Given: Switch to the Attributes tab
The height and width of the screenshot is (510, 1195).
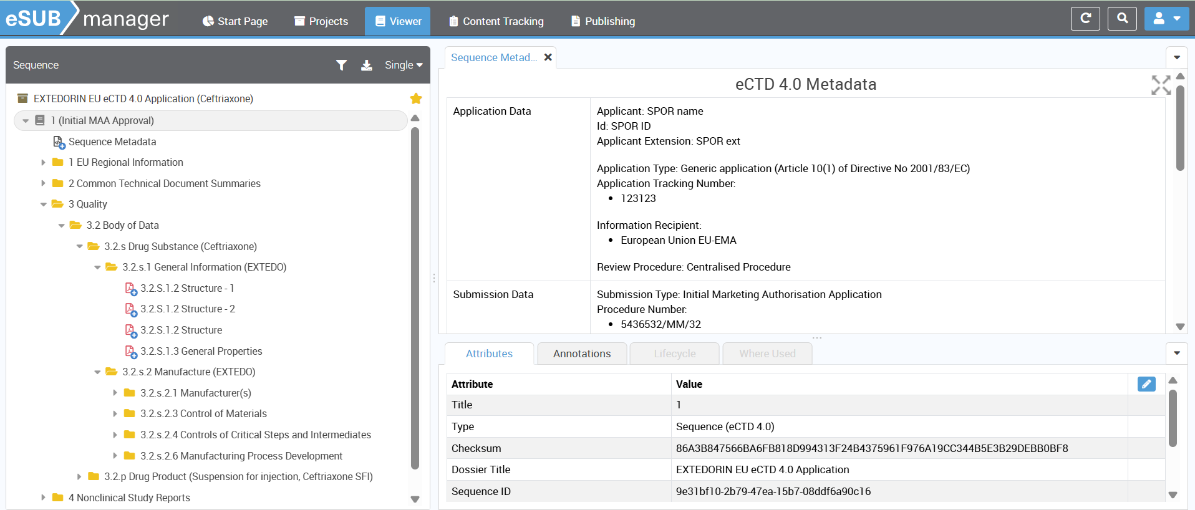Looking at the screenshot, I should (x=489, y=354).
